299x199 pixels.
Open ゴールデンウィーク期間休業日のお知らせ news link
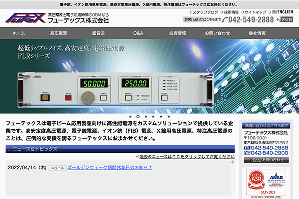point(110,168)
